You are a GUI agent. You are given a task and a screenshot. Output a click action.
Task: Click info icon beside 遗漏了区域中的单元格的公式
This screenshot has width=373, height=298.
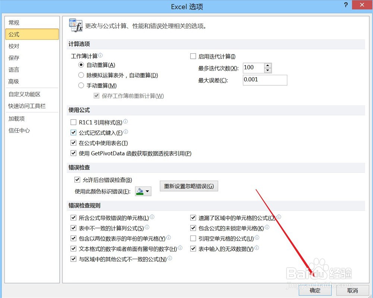[x=279, y=217]
